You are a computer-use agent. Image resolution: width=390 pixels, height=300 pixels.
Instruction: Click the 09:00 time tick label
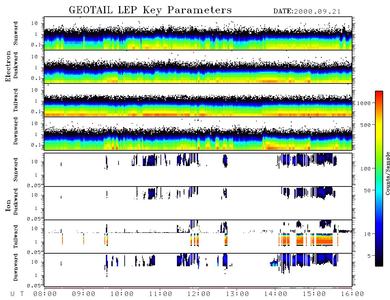84,294
